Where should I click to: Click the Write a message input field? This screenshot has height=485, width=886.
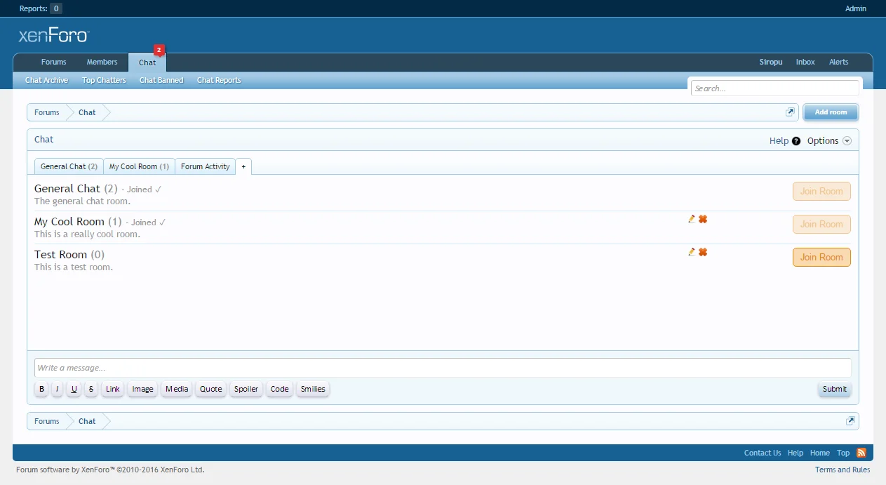(442, 368)
